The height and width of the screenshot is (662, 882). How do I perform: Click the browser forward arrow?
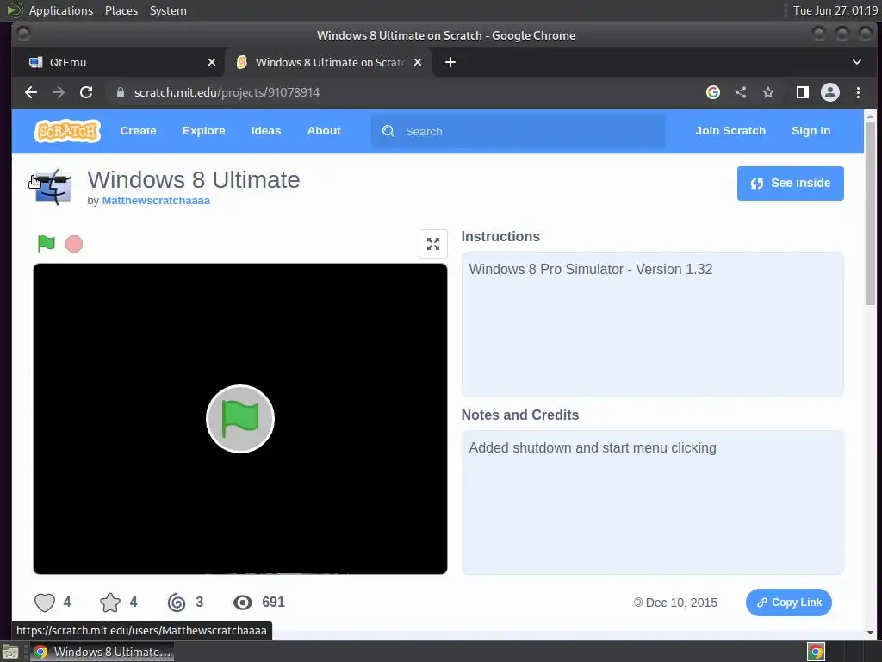pos(59,92)
